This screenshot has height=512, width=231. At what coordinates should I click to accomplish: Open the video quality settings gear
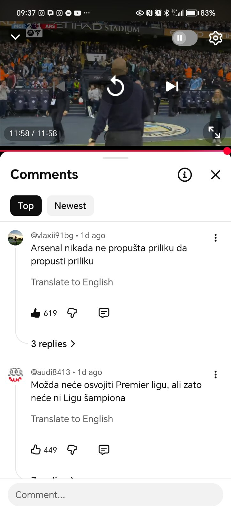click(x=215, y=38)
